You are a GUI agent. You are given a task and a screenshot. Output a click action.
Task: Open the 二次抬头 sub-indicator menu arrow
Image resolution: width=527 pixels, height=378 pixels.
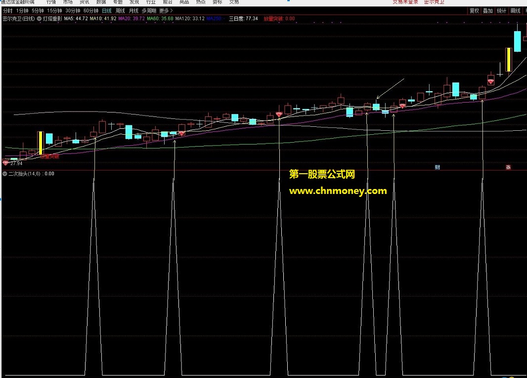pyautogui.click(x=5, y=174)
